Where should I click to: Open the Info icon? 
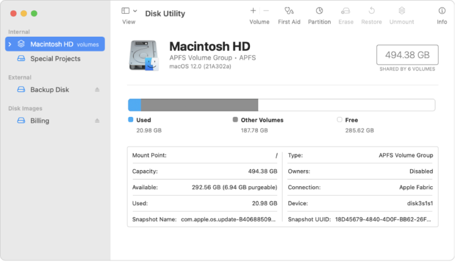[x=442, y=11]
